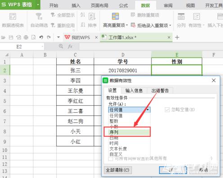Switch to the 审阅 ribbon tab
This screenshot has height=178, width=223.
point(168,5)
